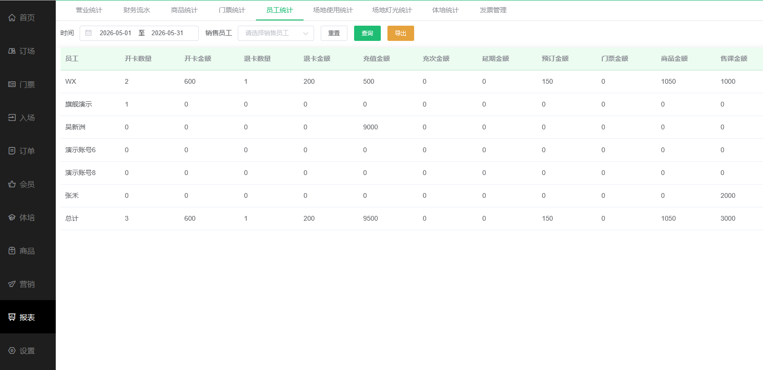
Task: Click the 重置 reset button
Action: [334, 33]
